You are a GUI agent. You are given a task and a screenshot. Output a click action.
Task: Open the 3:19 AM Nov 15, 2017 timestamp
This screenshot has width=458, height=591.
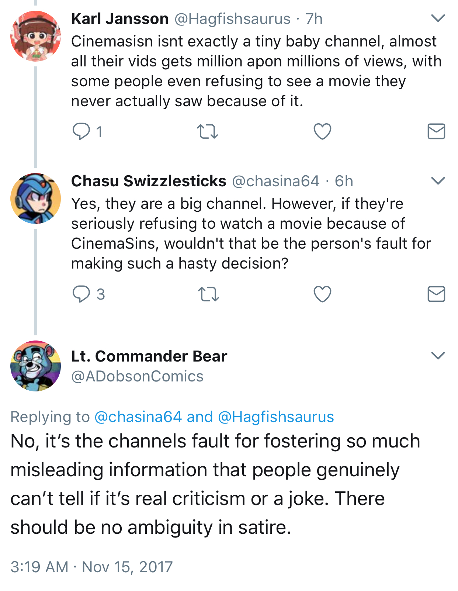click(91, 567)
